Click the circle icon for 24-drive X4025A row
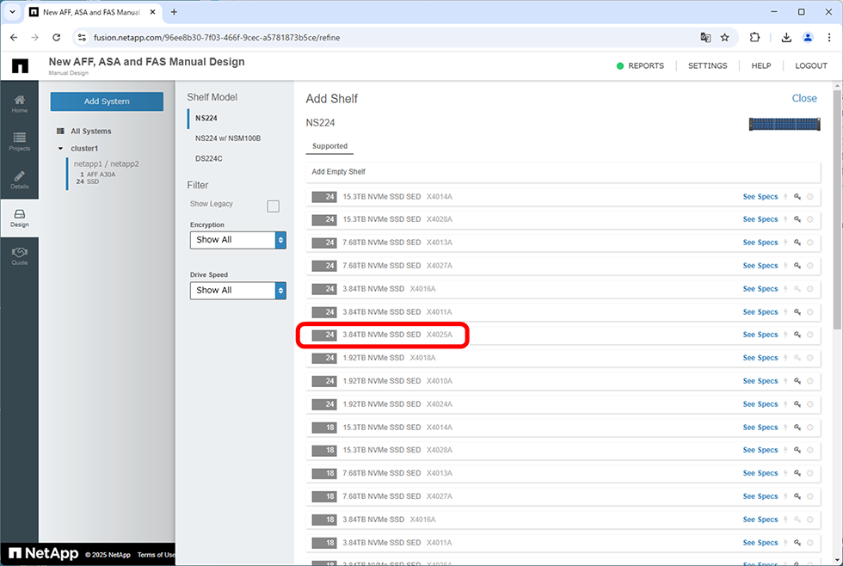843x566 pixels. [x=809, y=335]
